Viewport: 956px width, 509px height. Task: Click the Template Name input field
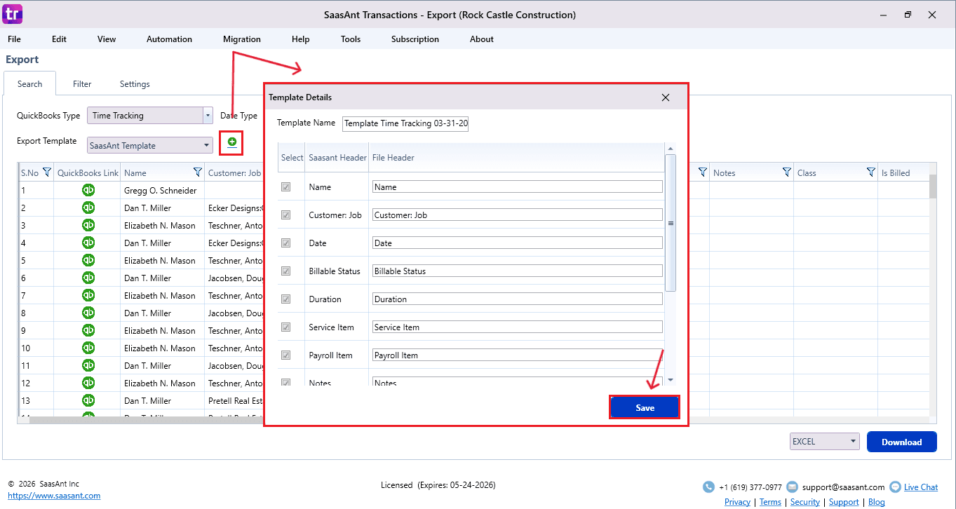click(x=405, y=123)
